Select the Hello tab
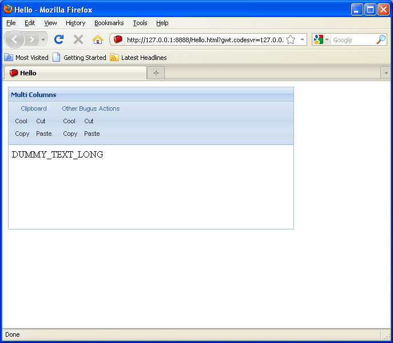Viewport: 393px width, 343px height. click(75, 73)
